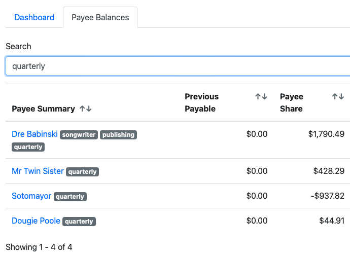Click Dougie Poole's quarterly tag badge
The height and width of the screenshot is (255, 350).
pos(79,222)
